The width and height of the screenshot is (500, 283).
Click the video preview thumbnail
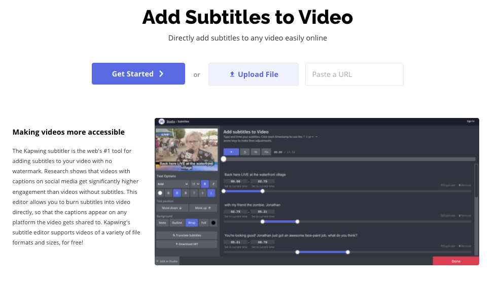tap(187, 150)
